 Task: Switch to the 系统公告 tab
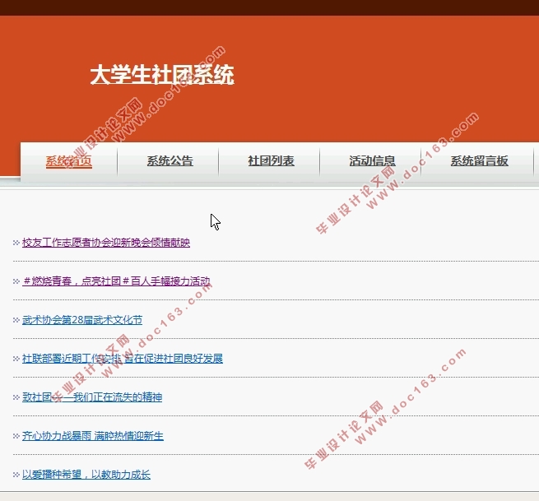[170, 161]
